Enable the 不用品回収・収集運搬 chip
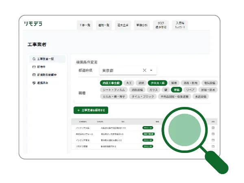This screenshot has height=183, width=244. (x=174, y=96)
